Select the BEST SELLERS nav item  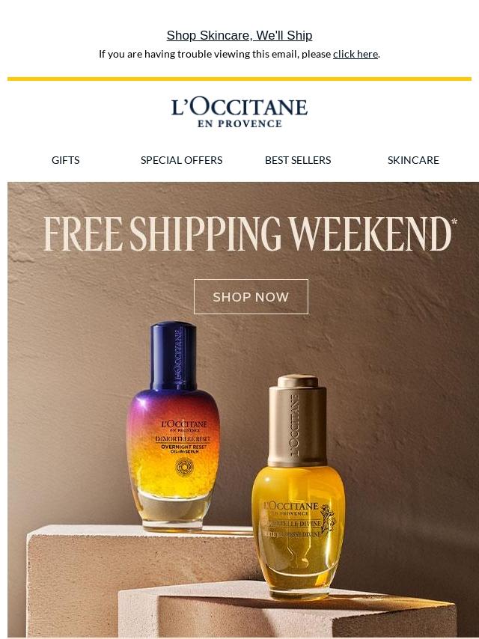coord(298,160)
